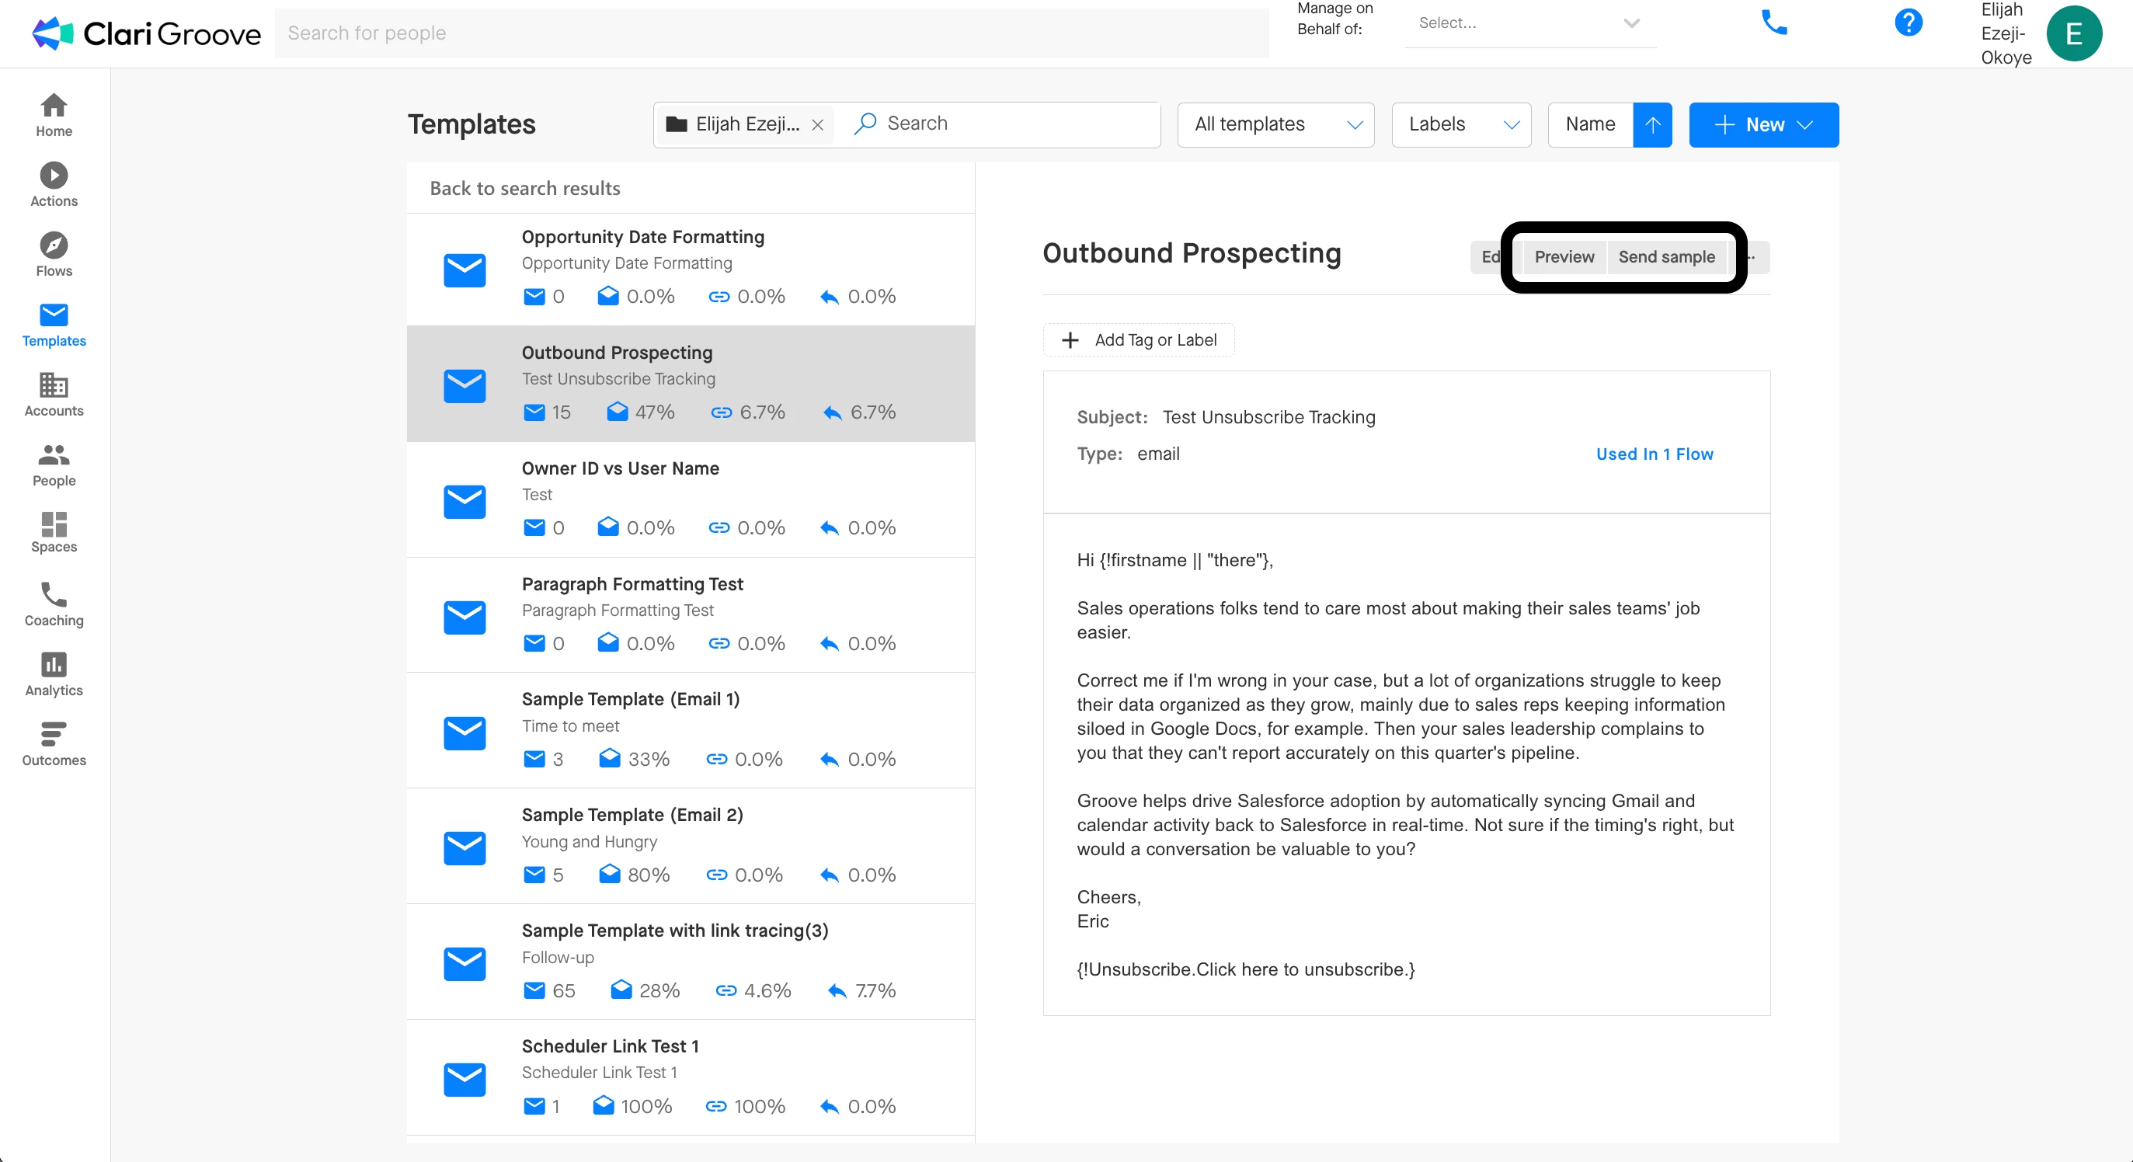Remove the Elijah Ezeji folder filter chip
This screenshot has height=1162, width=2133.
pos(817,125)
